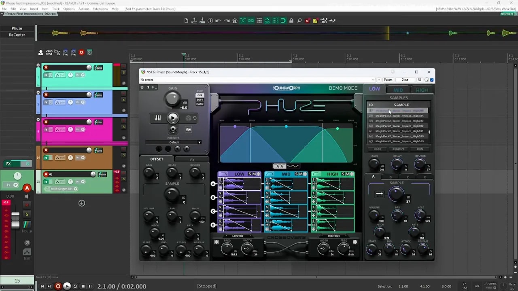The height and width of the screenshot is (291, 518).
Task: Toggle the metronome toolbar icon
Action: pyautogui.click(x=235, y=21)
